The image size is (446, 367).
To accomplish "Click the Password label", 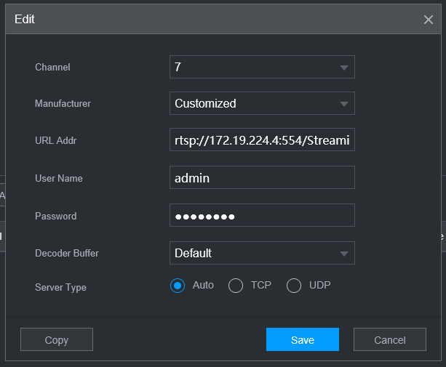I will (56, 216).
